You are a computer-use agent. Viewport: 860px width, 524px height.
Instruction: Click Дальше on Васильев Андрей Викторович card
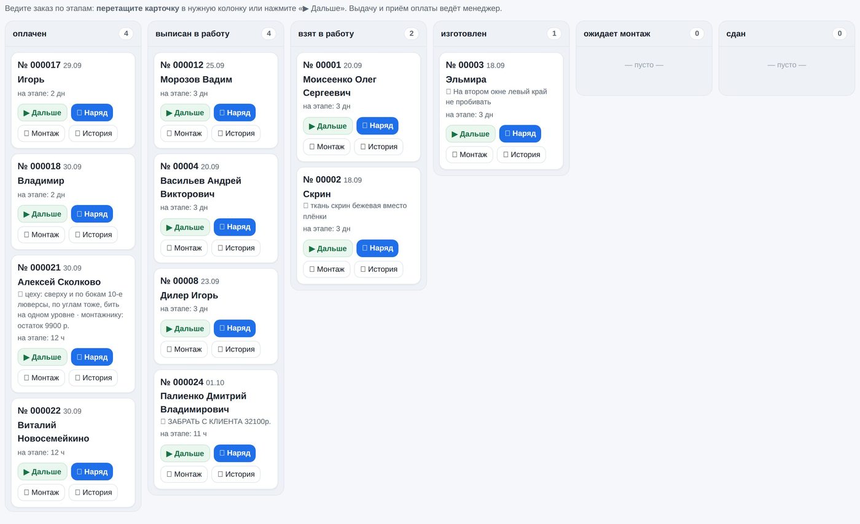185,227
